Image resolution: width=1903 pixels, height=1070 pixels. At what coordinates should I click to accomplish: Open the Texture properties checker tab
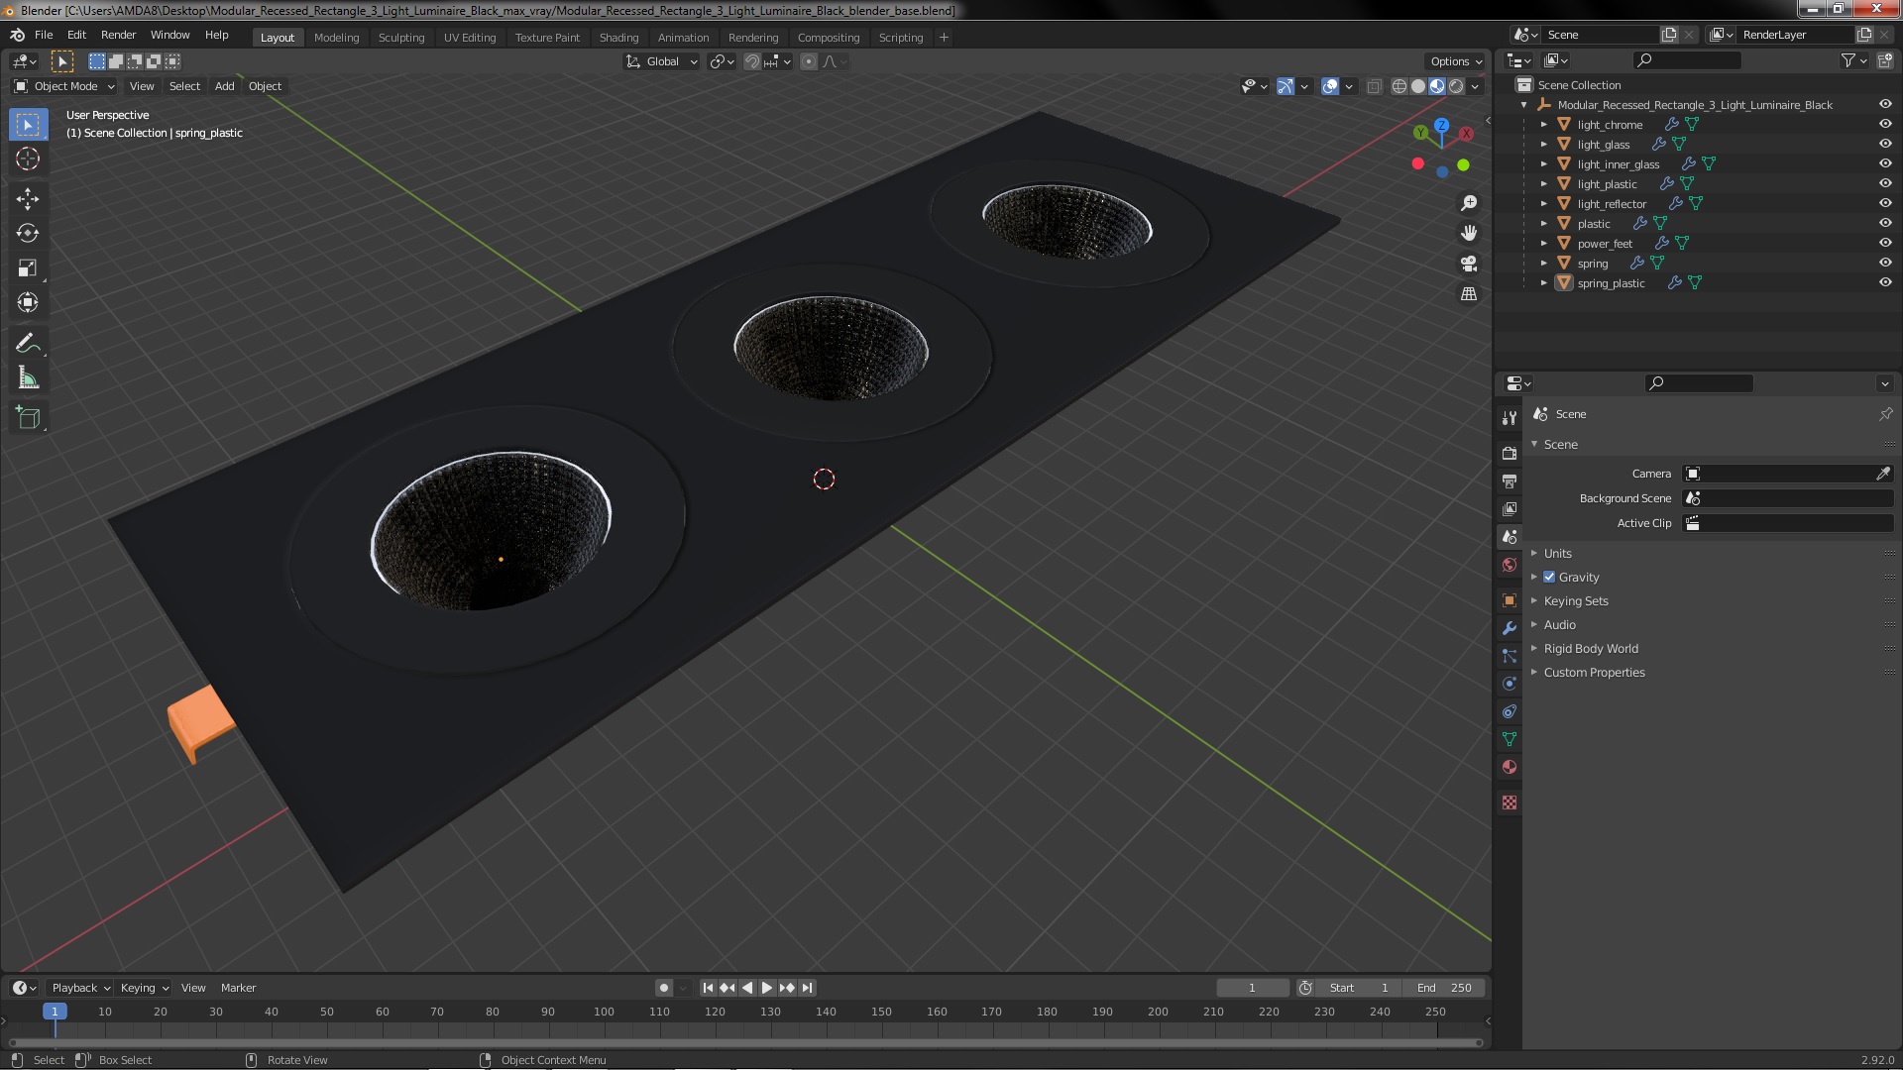click(1510, 802)
